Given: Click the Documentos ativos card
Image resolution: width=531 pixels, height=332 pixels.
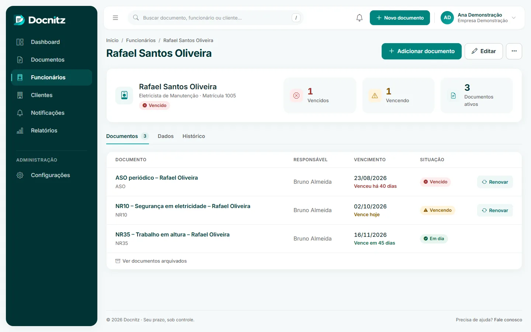Looking at the screenshot, I should (476, 95).
